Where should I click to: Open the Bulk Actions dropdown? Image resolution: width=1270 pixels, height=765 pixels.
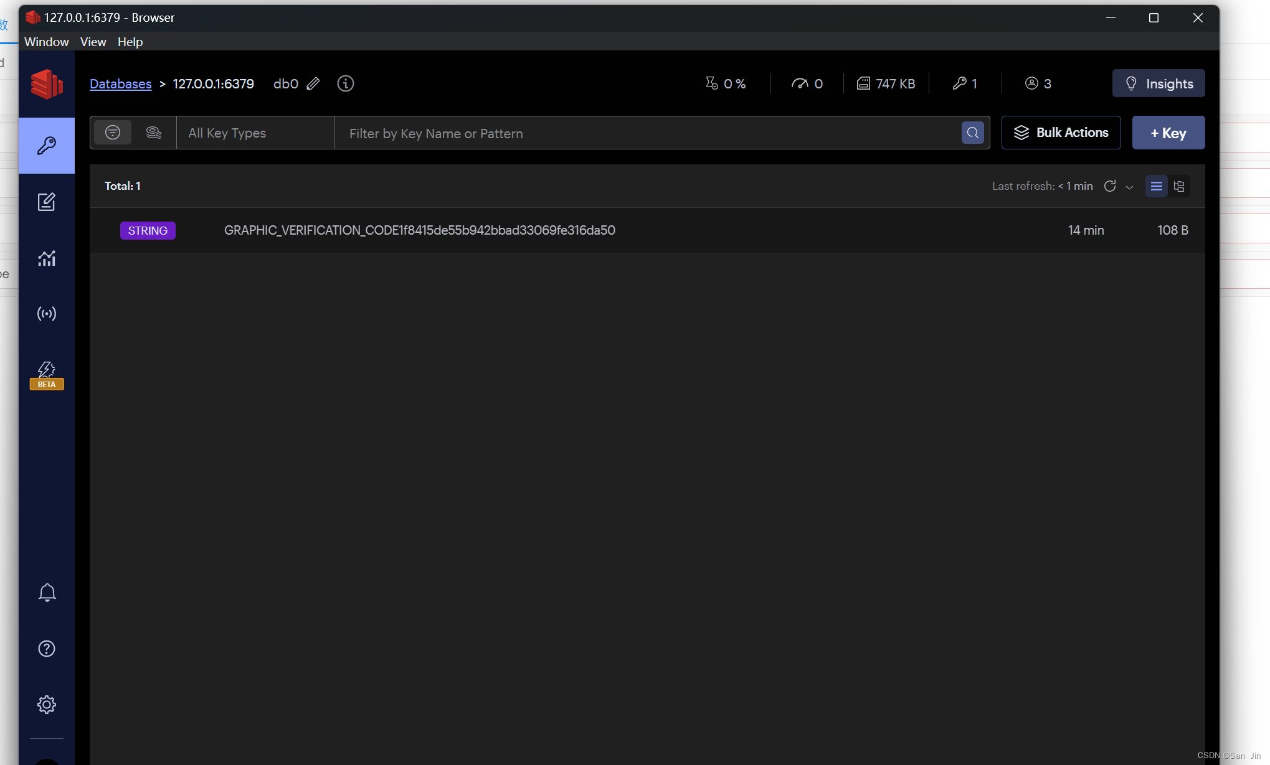[1062, 133]
